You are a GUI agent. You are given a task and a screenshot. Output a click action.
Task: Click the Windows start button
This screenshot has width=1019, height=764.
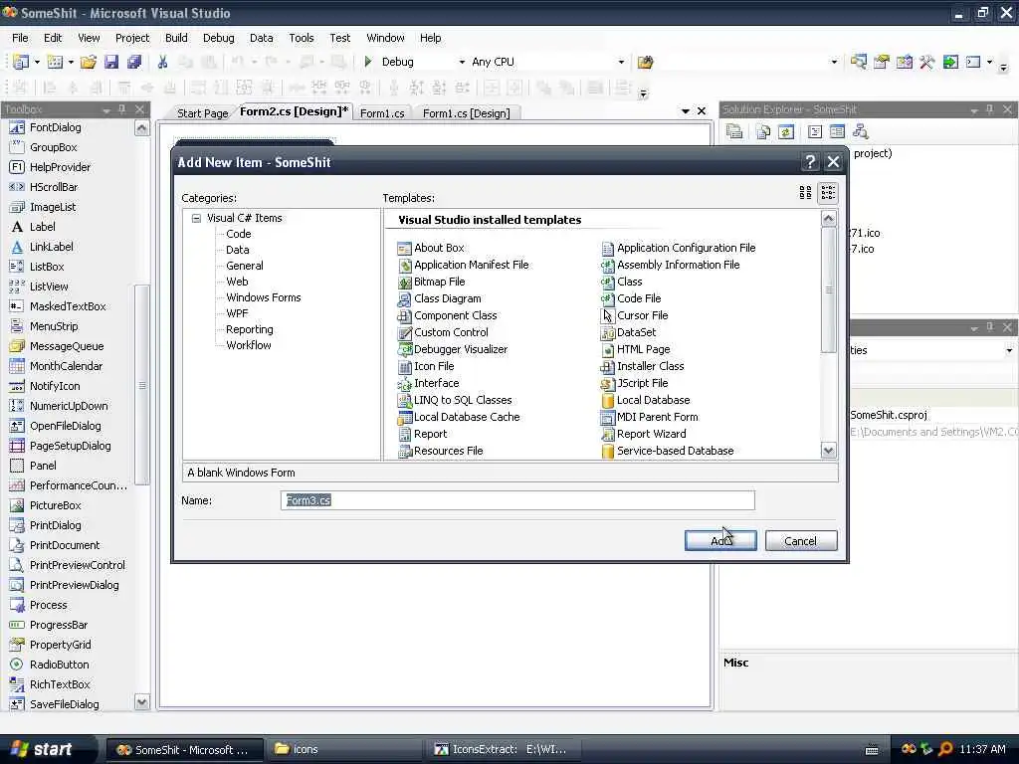[x=42, y=749]
